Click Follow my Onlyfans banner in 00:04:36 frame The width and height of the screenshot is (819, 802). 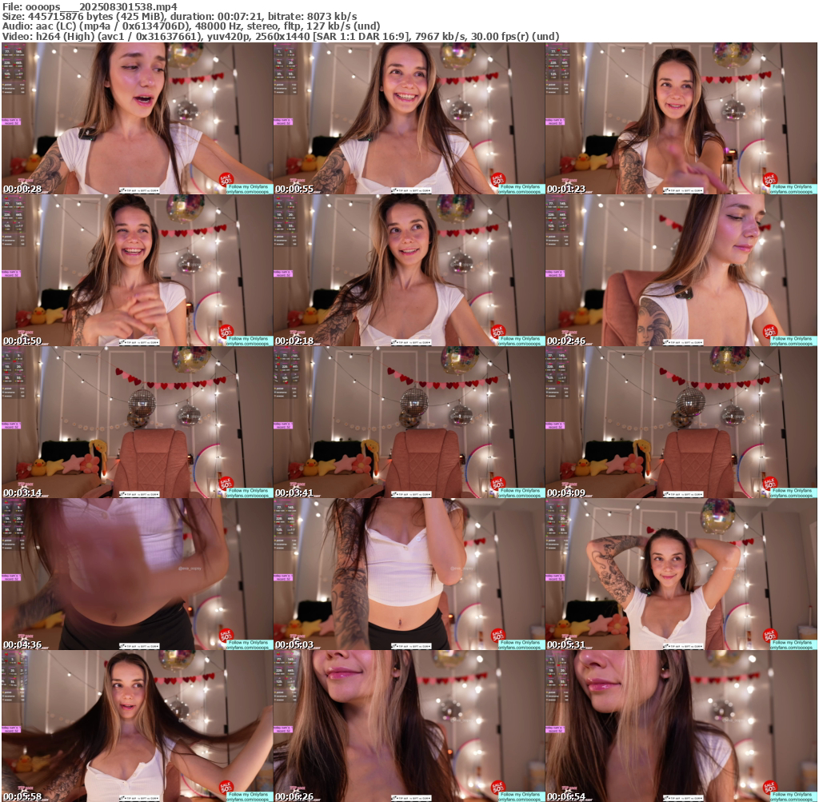[x=250, y=644]
